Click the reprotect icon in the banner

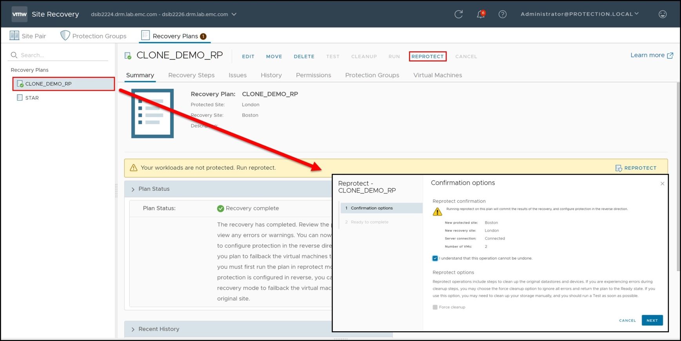[619, 168]
